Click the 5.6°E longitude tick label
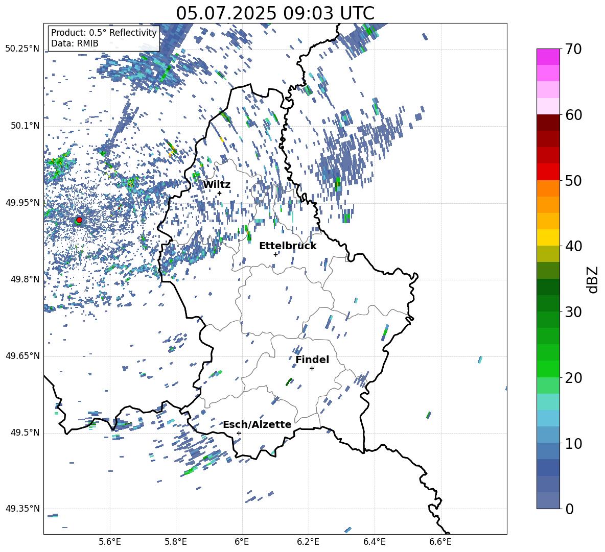The image size is (605, 552). (x=110, y=542)
